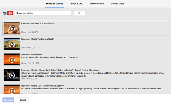Click the text '40 sec - May 2, 2013'

tap(29, 32)
